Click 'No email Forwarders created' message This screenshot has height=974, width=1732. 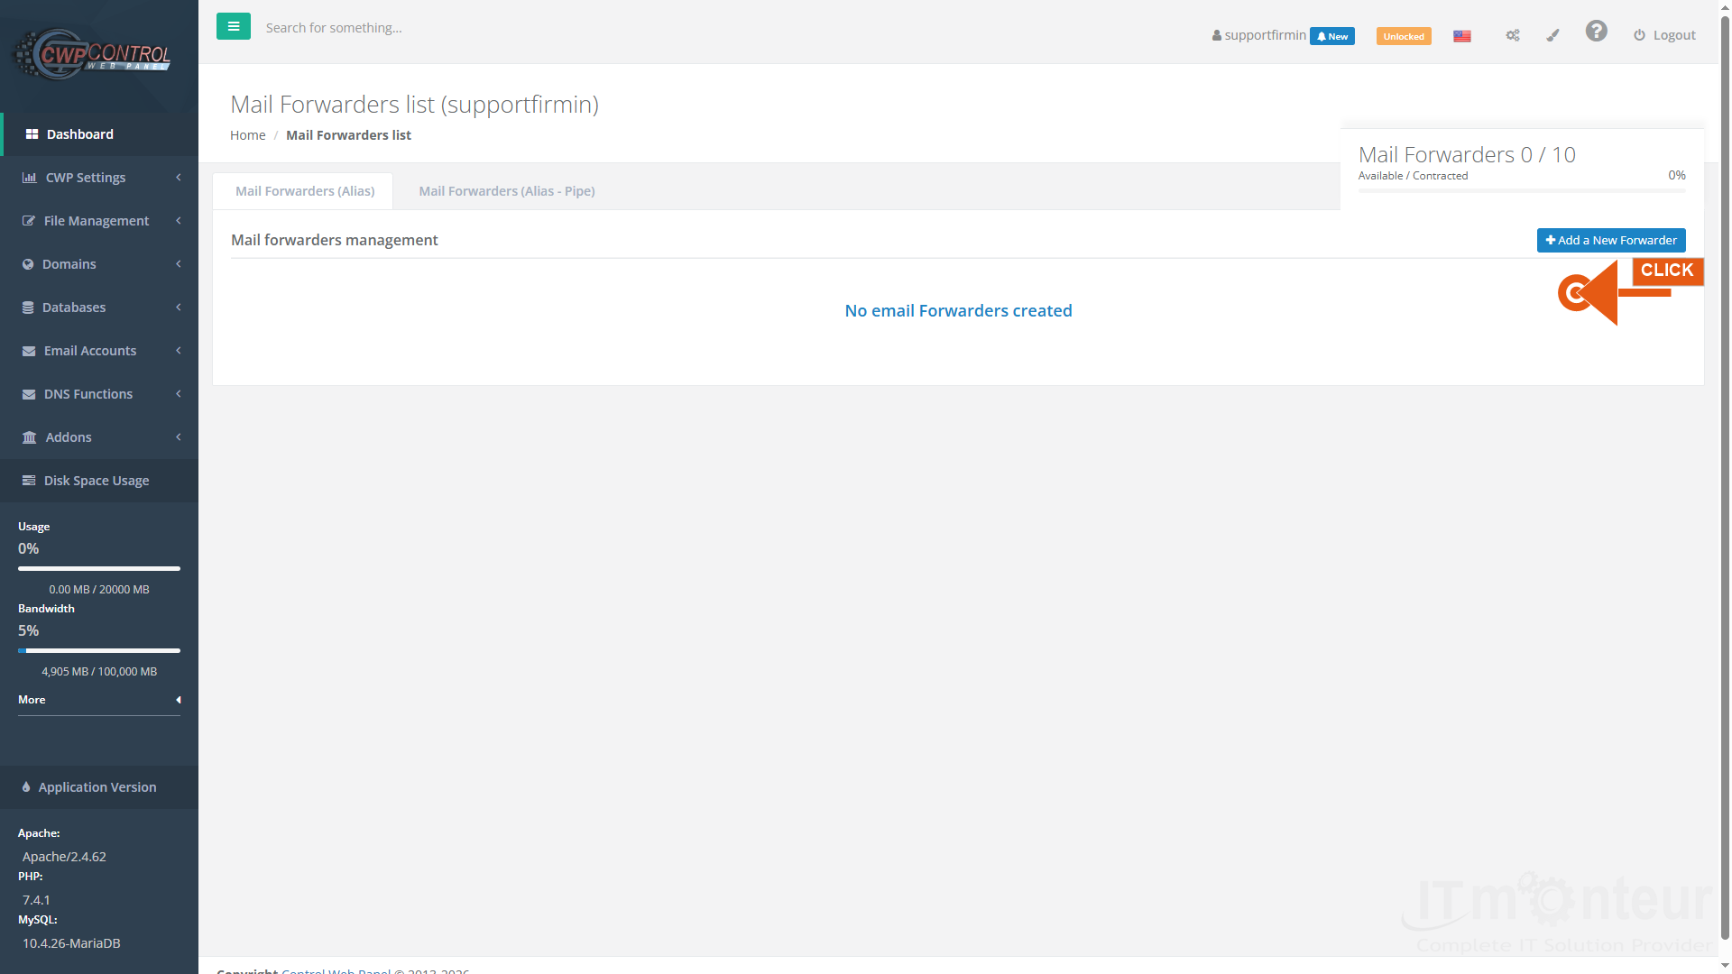coord(958,311)
